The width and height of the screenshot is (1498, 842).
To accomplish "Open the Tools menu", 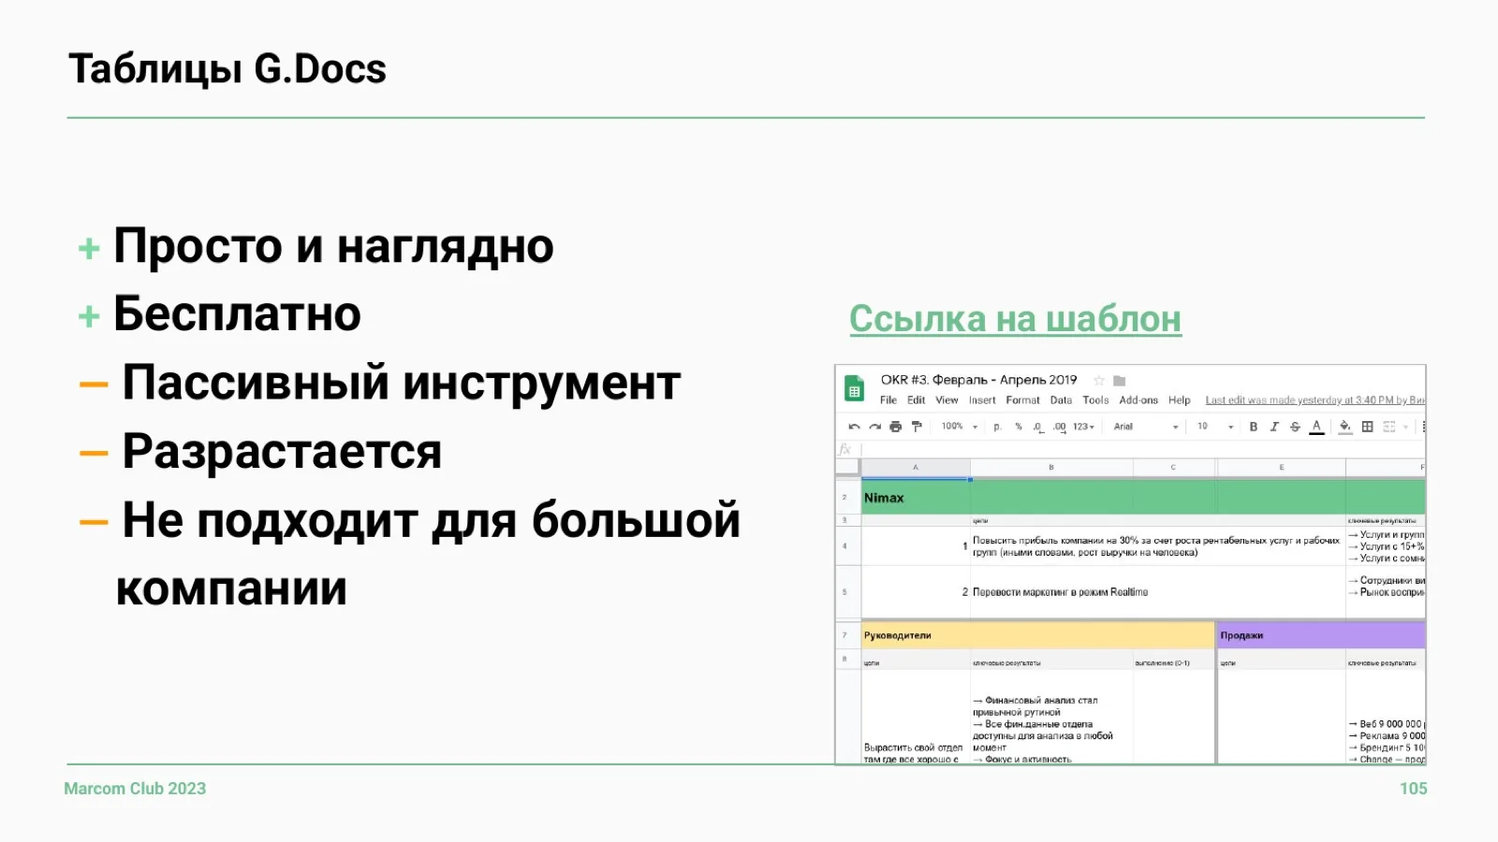I will pos(1095,400).
